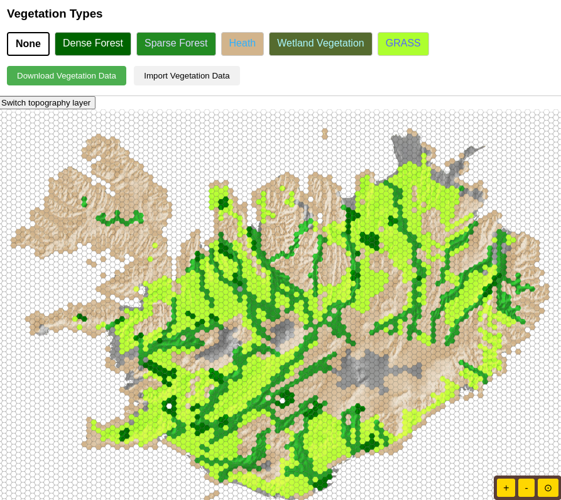Choose Sparse Forest vegetation type
The width and height of the screenshot is (561, 500).
176,44
